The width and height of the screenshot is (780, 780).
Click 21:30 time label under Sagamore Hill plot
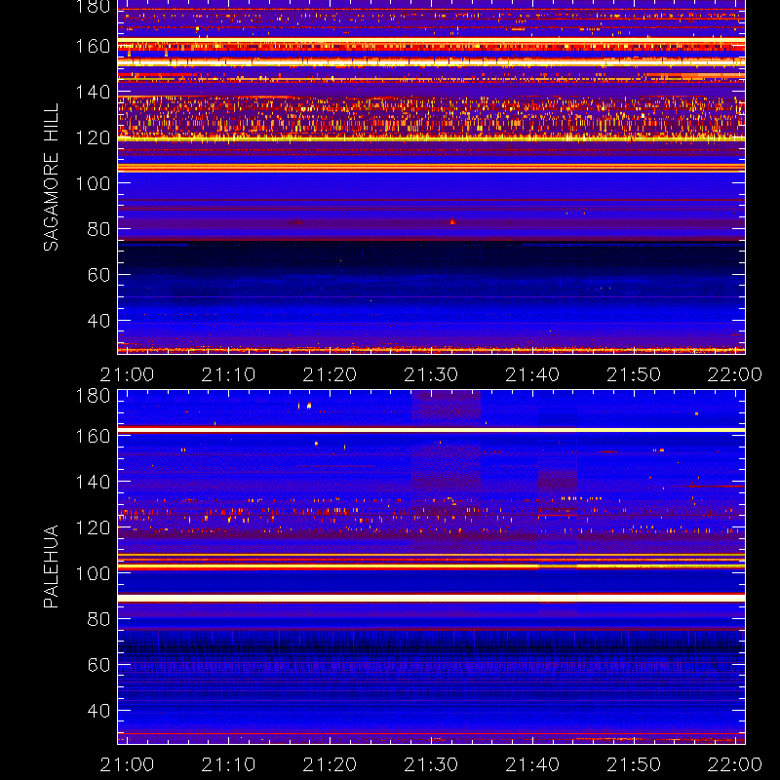click(x=431, y=374)
